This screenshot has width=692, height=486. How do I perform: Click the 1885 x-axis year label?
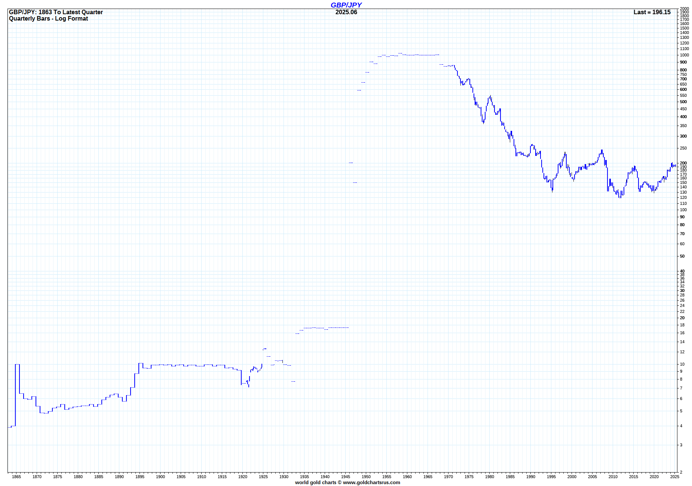coord(99,477)
